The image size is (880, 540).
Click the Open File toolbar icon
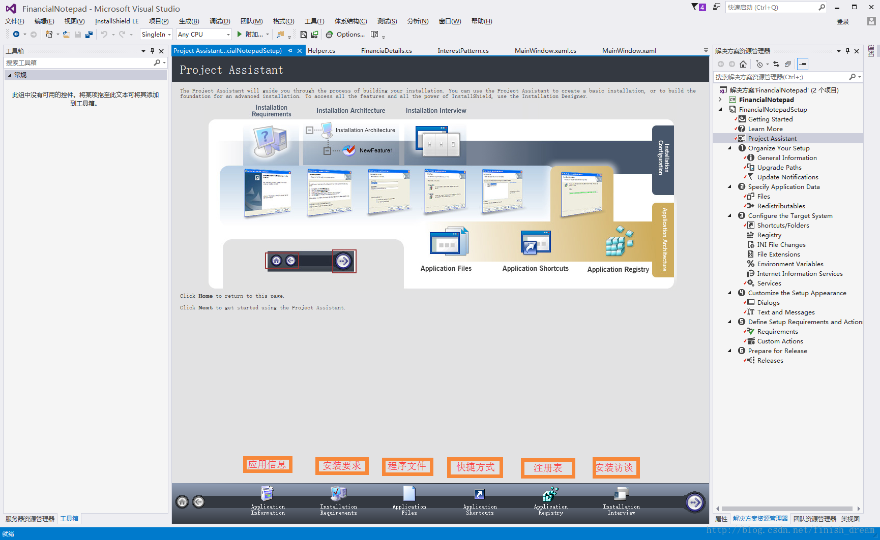(x=66, y=35)
